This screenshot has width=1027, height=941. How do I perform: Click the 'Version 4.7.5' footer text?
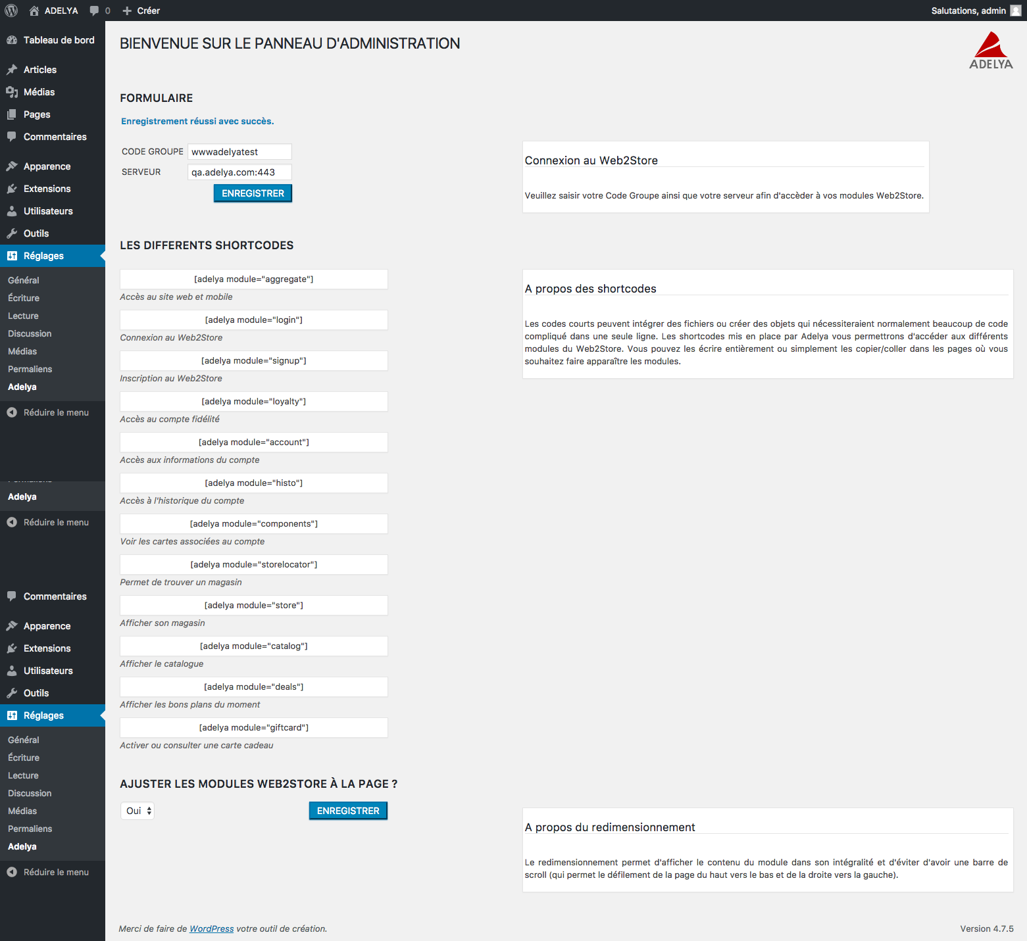(x=987, y=929)
